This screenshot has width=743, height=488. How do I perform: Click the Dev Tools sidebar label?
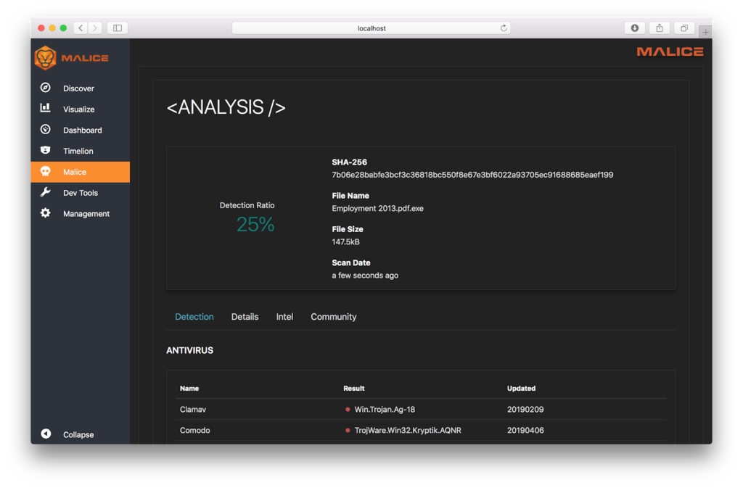81,193
